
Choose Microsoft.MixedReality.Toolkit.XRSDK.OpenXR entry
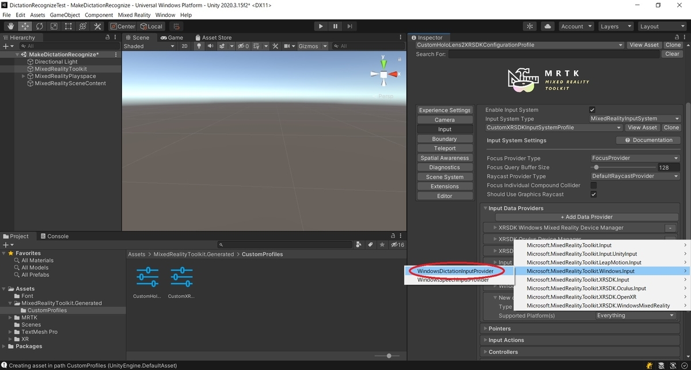(x=602, y=297)
